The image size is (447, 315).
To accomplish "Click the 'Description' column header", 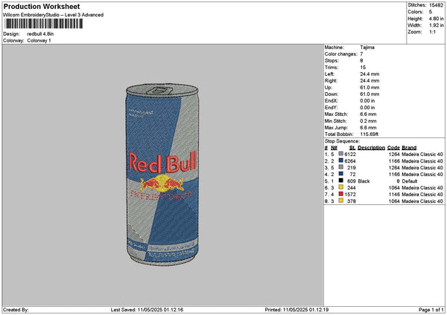I will (x=371, y=148).
